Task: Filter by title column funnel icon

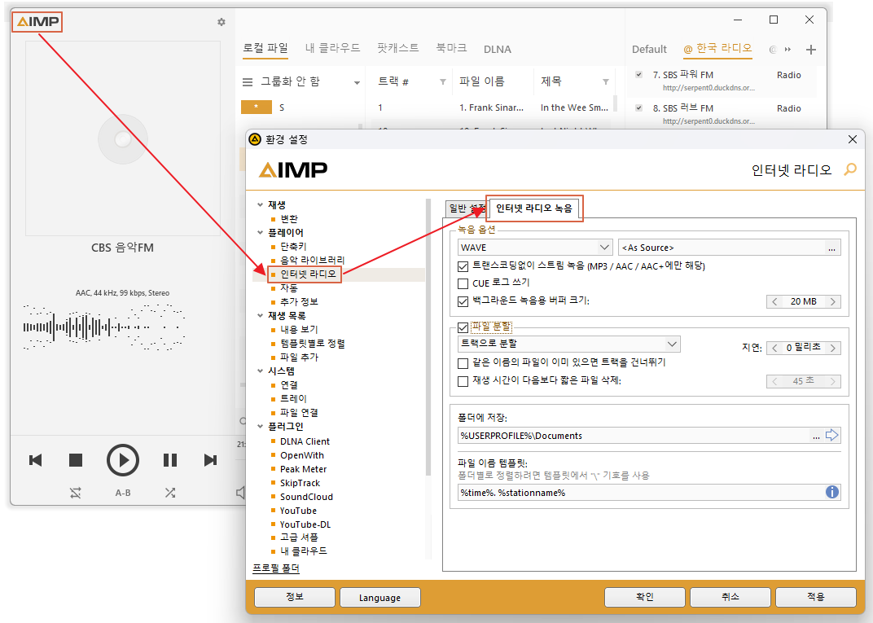Action: [606, 82]
